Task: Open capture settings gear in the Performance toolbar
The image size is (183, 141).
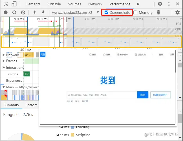Action: tap(177, 12)
